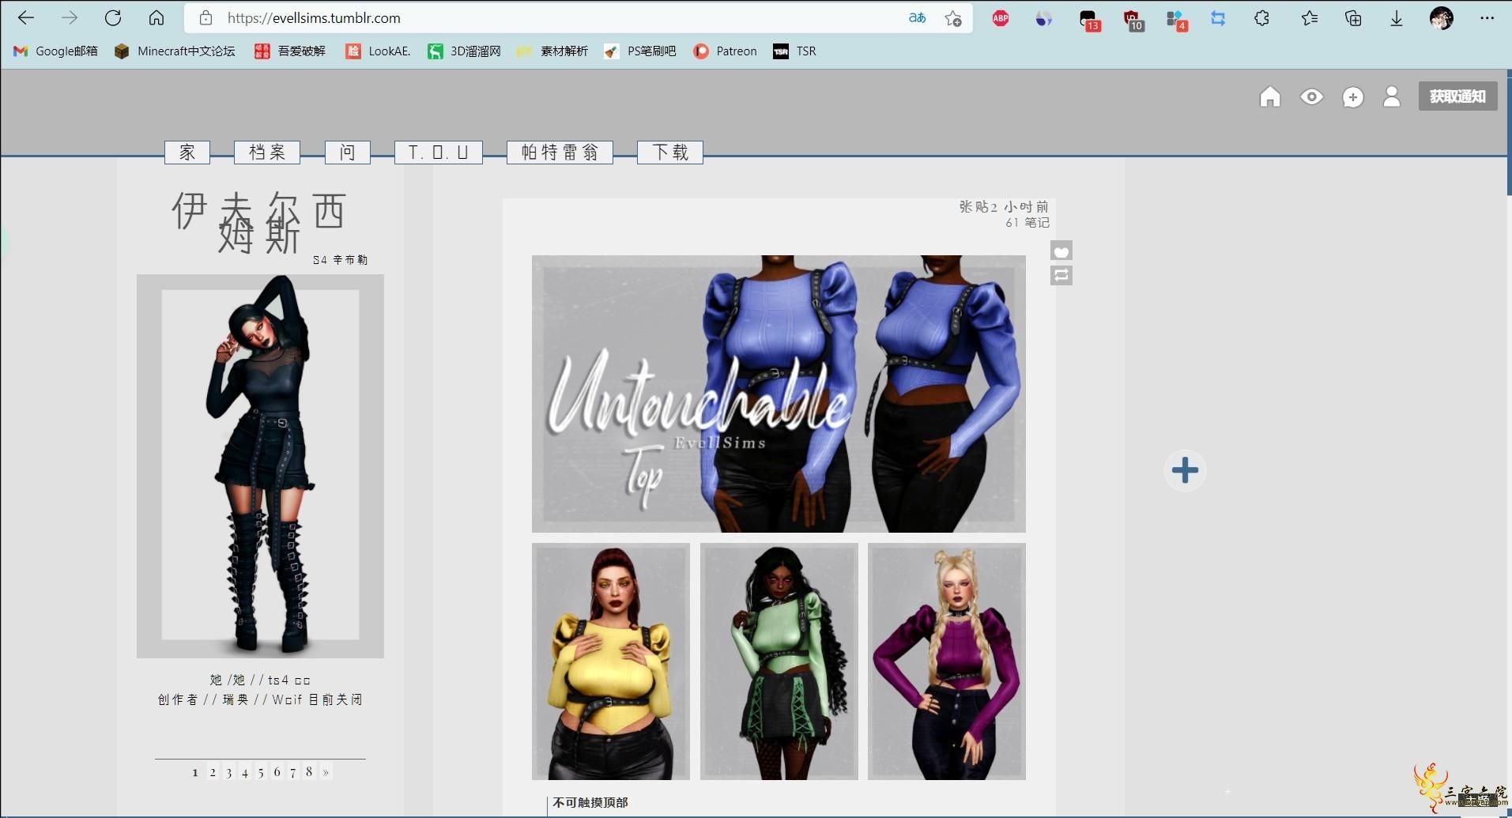
Task: Open the green top preview image
Action: pos(779,662)
